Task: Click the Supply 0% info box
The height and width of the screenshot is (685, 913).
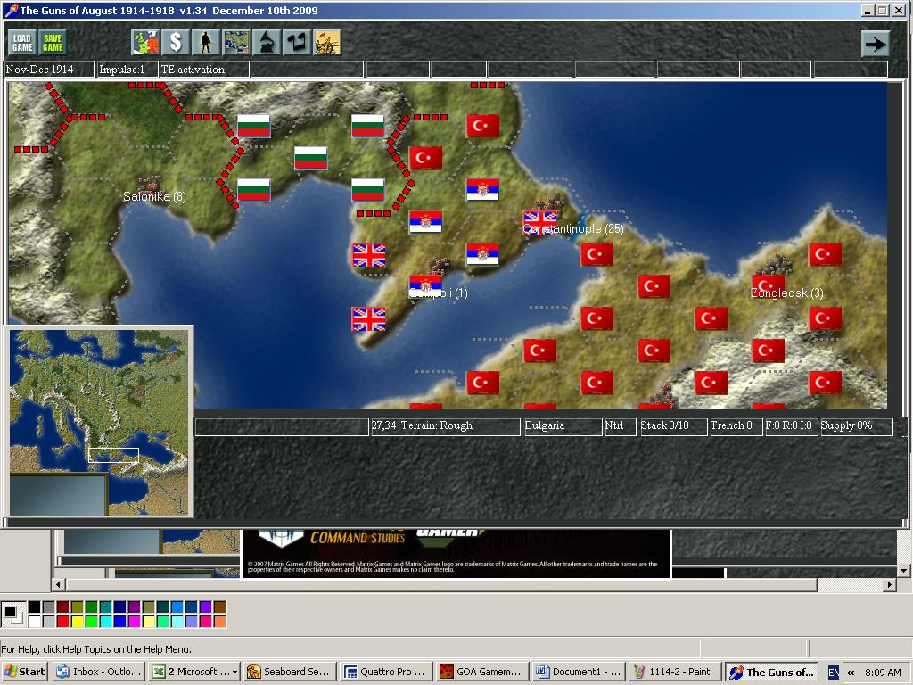Action: click(856, 426)
